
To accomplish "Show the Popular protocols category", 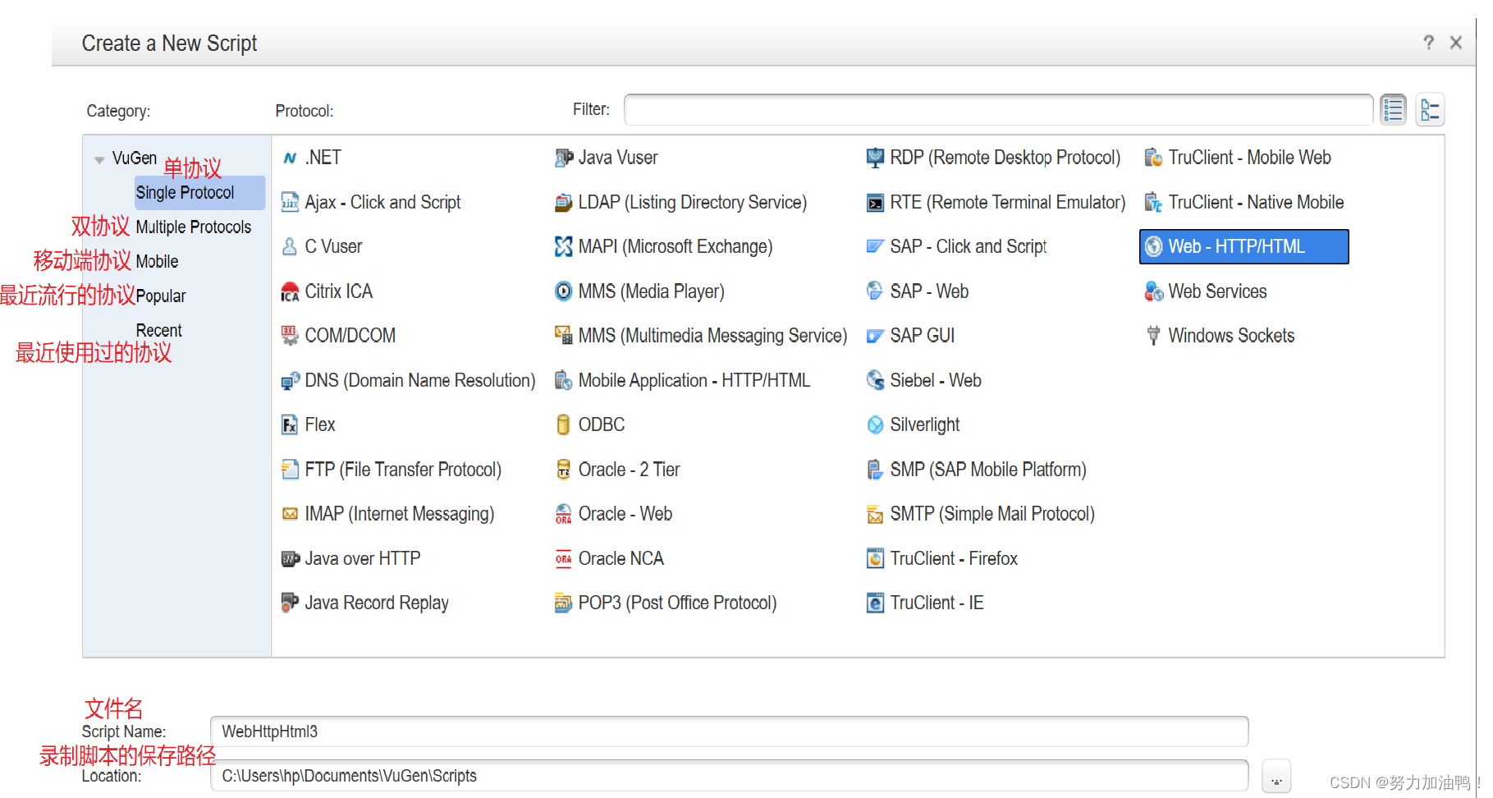I will tap(161, 296).
